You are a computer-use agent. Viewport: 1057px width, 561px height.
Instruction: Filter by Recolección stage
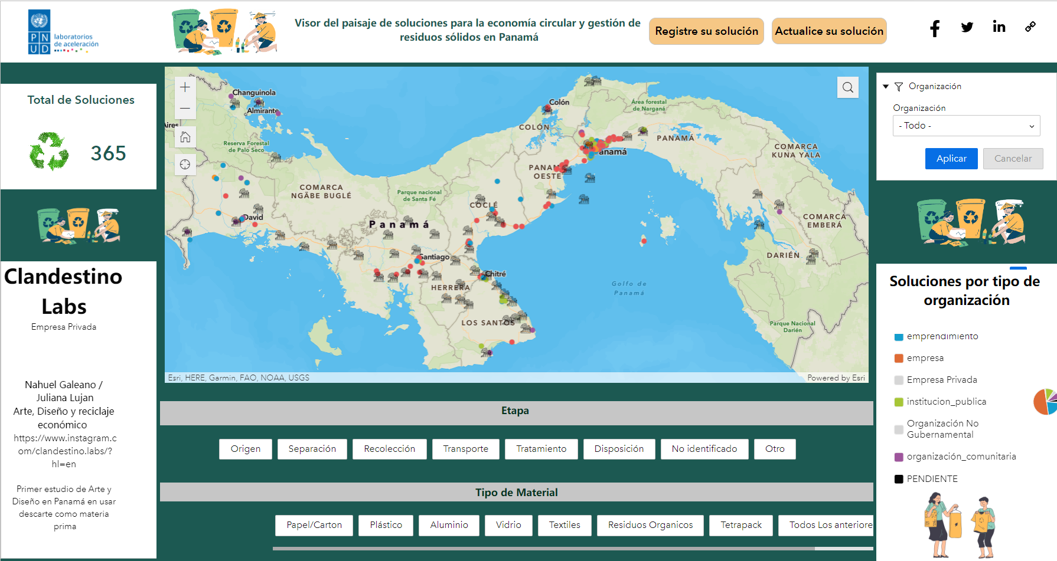[389, 449]
